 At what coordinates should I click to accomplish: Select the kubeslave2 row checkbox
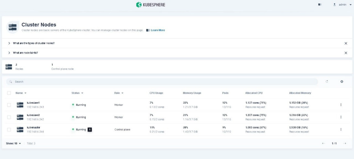tap(9, 117)
